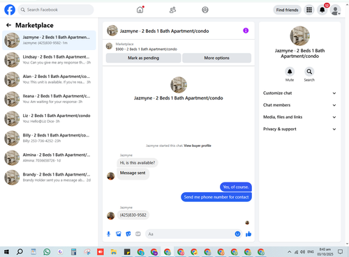This screenshot has width=349, height=257.
Task: Open the Facebook menu grid icon
Action: [x=309, y=10]
